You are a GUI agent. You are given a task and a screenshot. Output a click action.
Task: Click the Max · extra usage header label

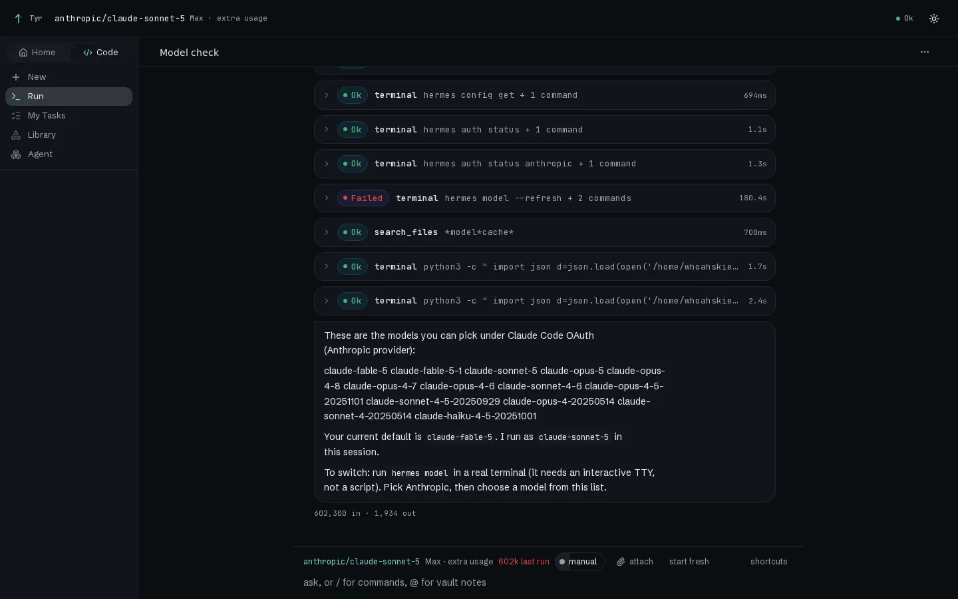(x=228, y=19)
